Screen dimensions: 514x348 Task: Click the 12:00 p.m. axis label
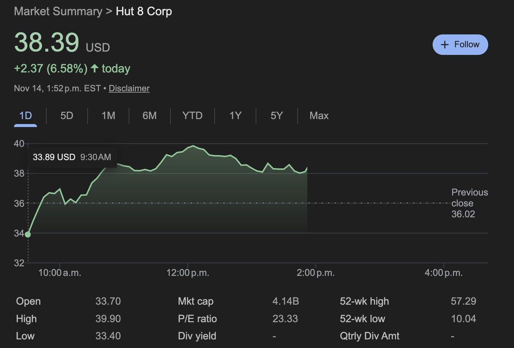(187, 273)
